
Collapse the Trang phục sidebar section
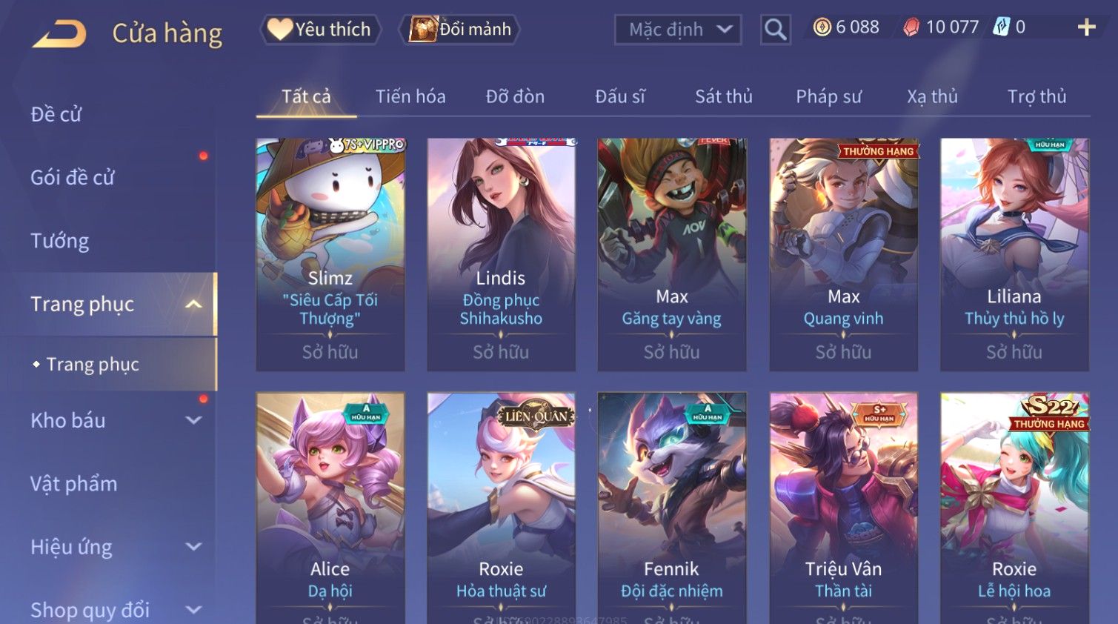click(x=194, y=304)
